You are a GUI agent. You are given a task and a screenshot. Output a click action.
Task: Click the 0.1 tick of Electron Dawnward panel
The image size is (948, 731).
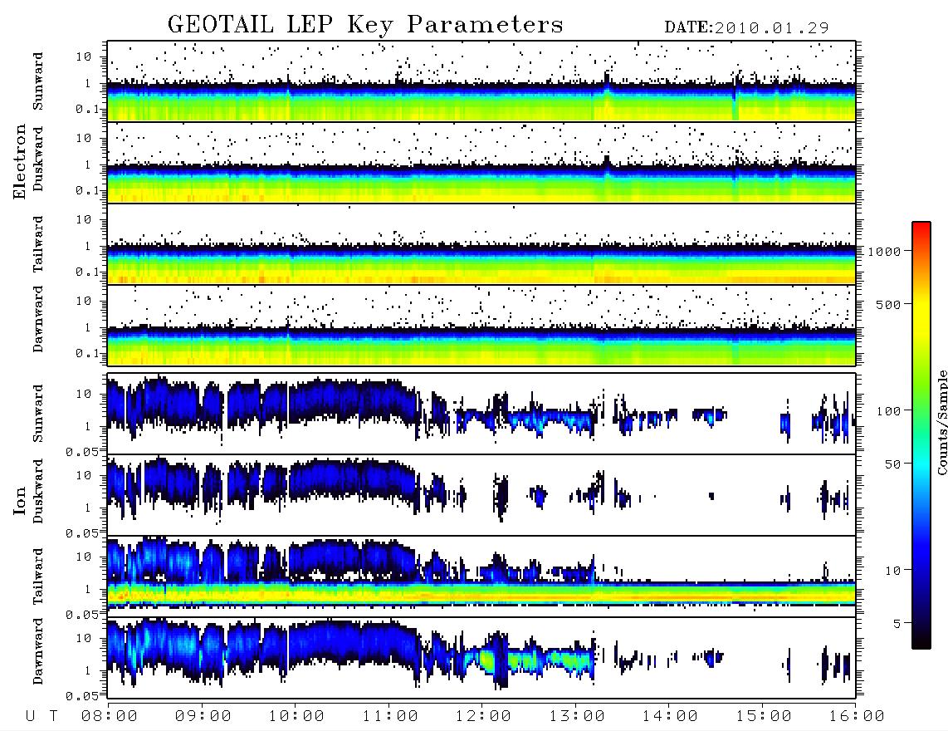tap(87, 353)
